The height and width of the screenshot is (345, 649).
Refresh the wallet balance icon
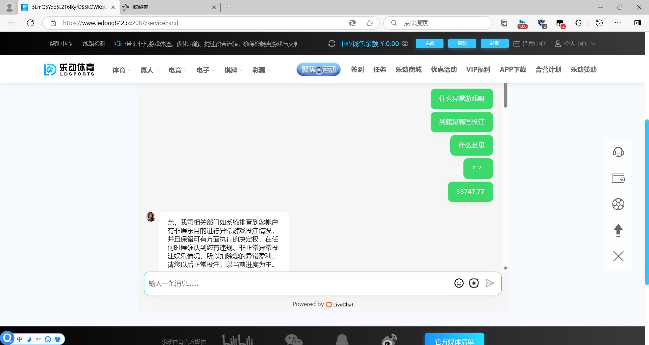point(332,44)
